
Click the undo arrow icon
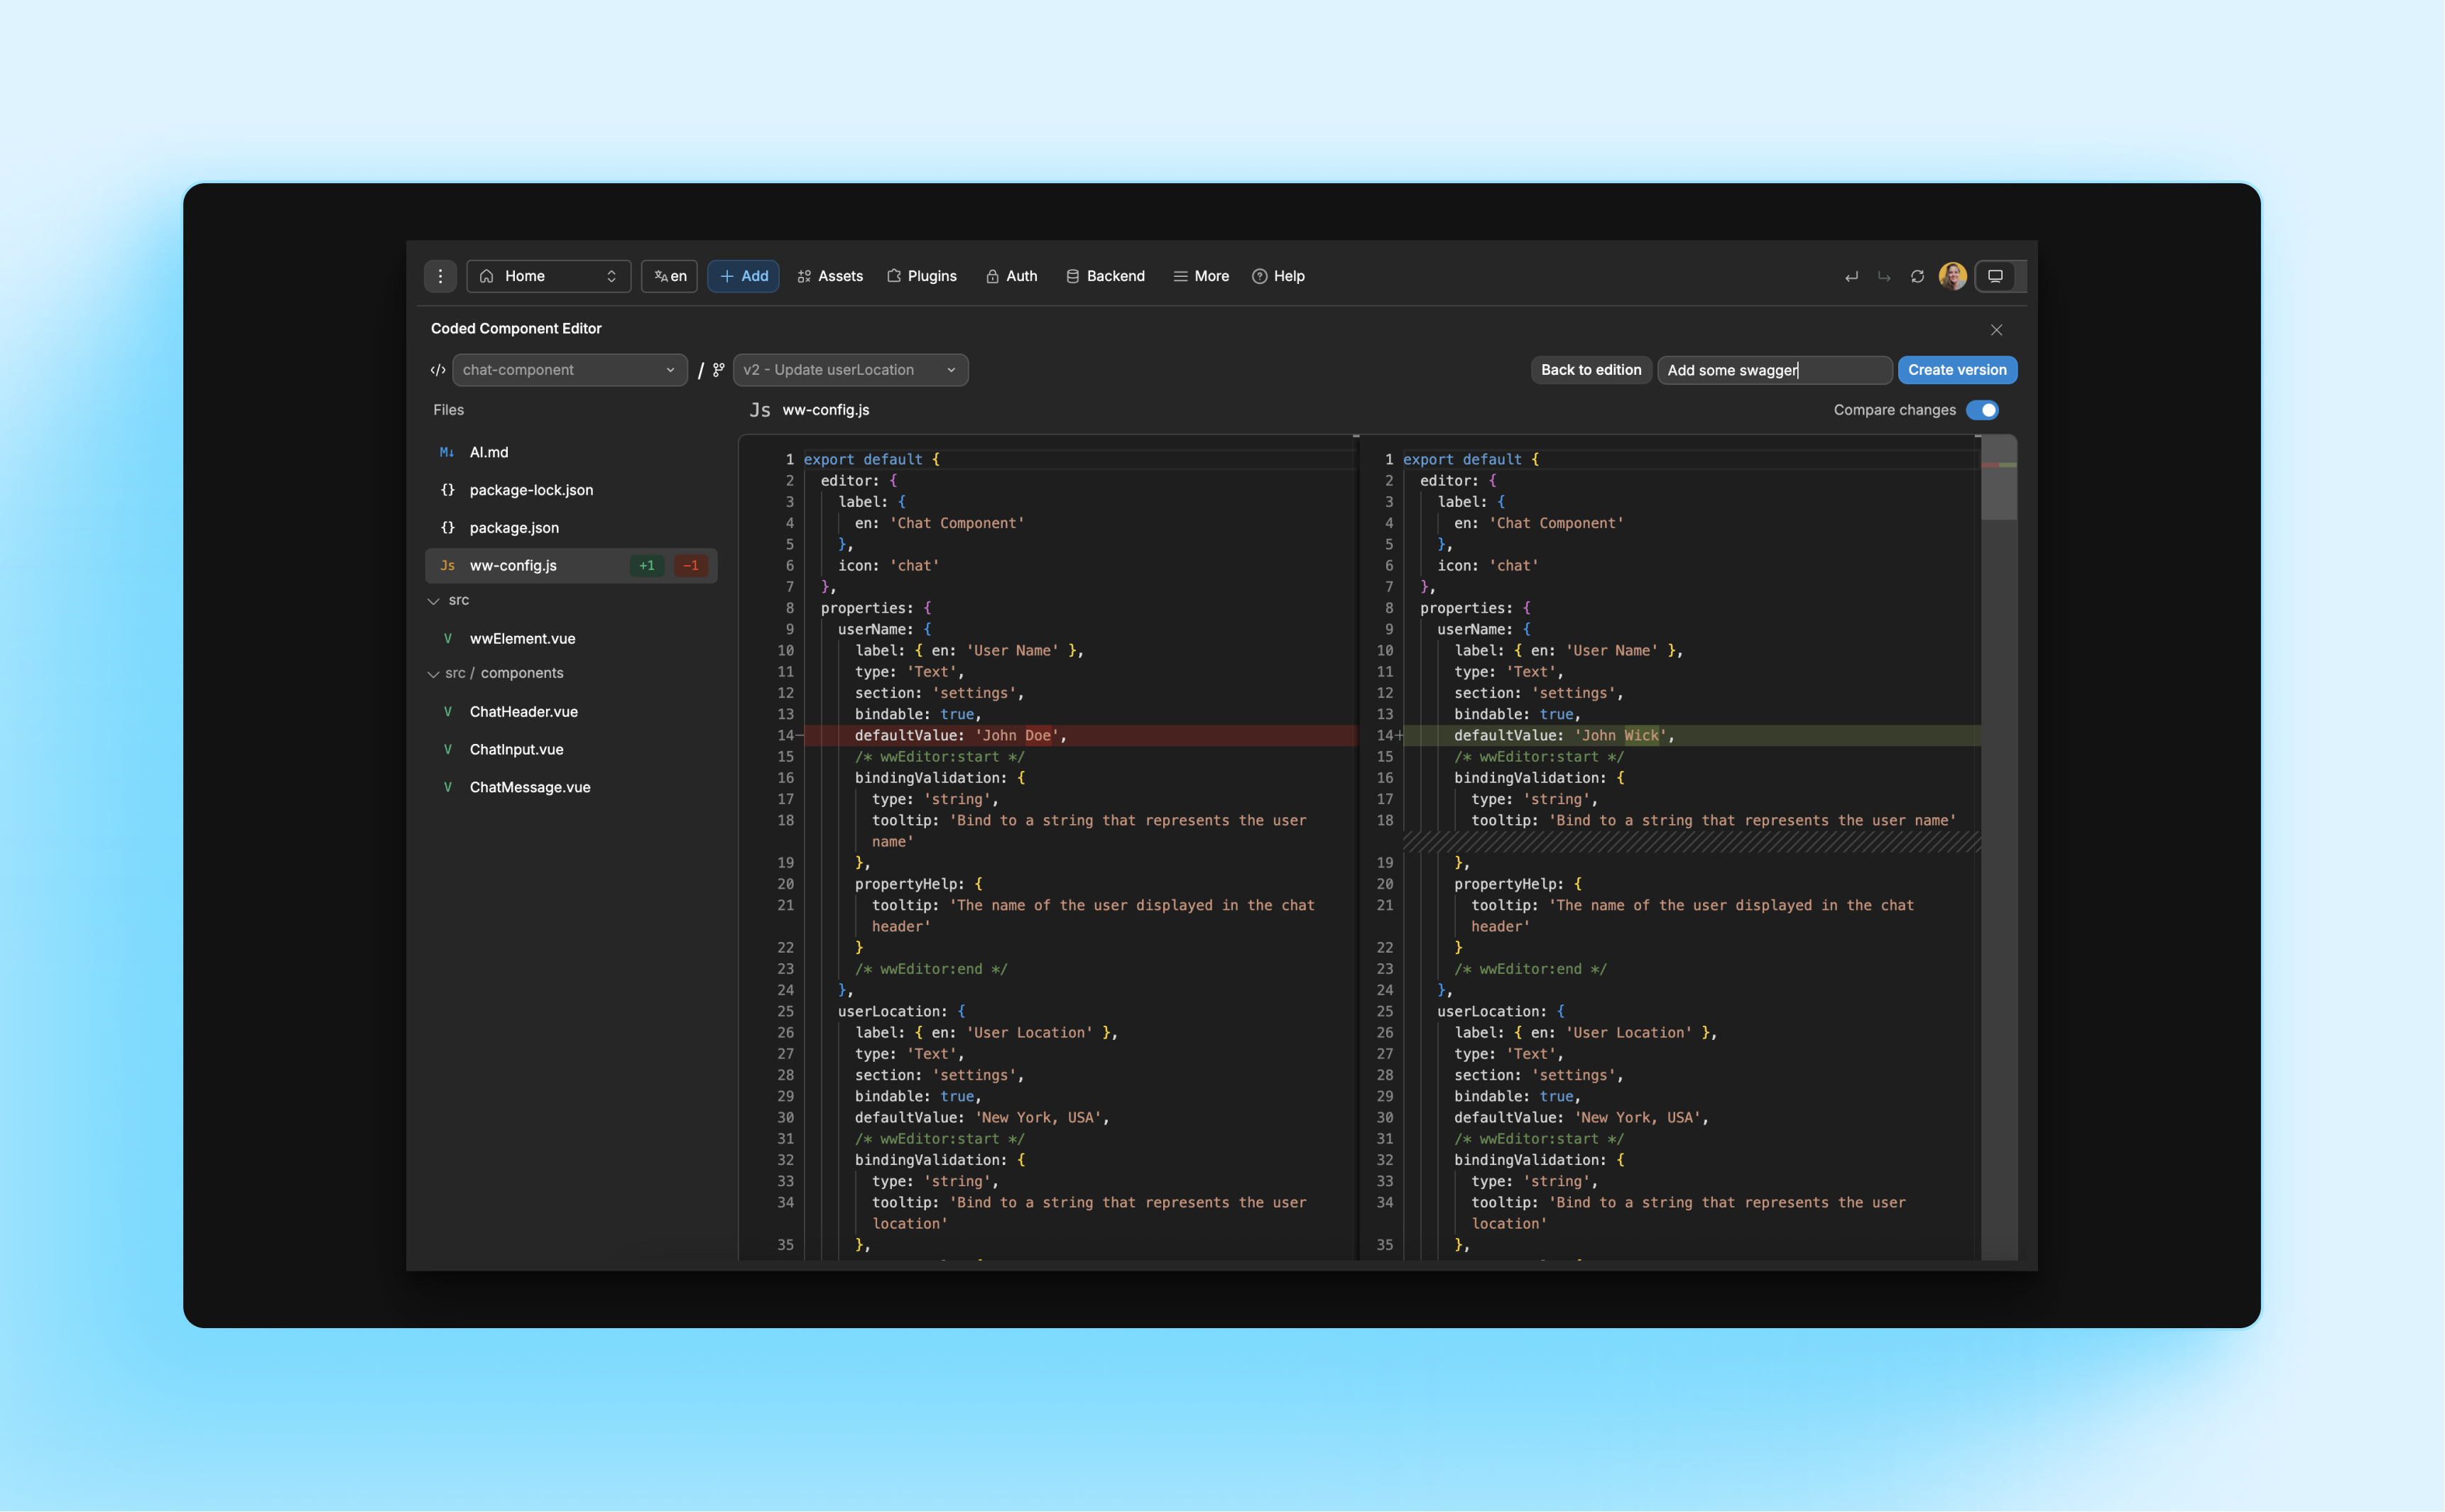coord(1851,276)
